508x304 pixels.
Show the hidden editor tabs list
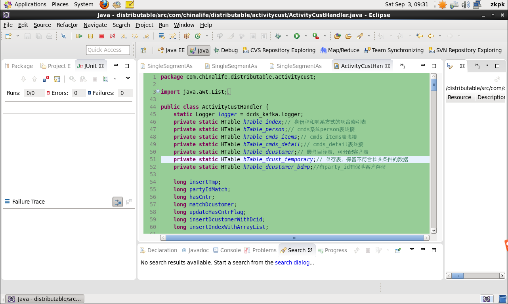[402, 66]
